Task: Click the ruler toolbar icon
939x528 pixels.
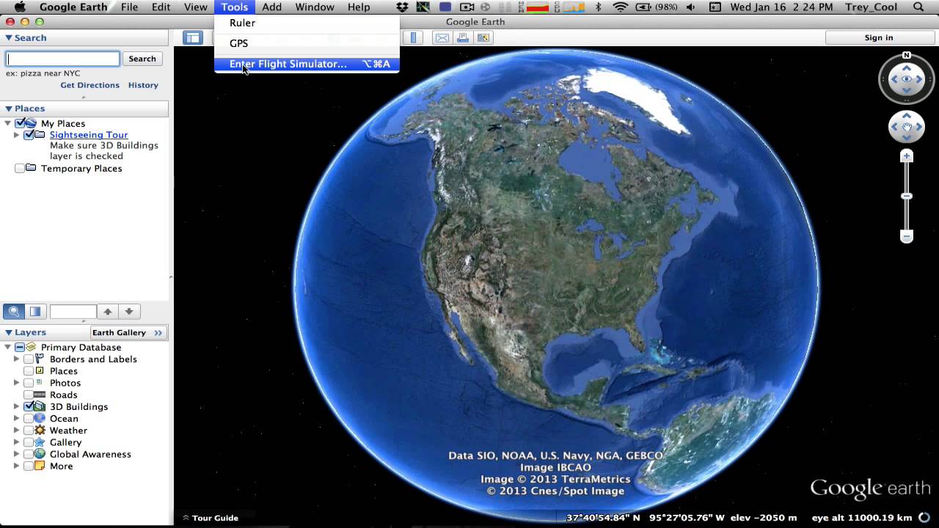Action: pyautogui.click(x=414, y=37)
